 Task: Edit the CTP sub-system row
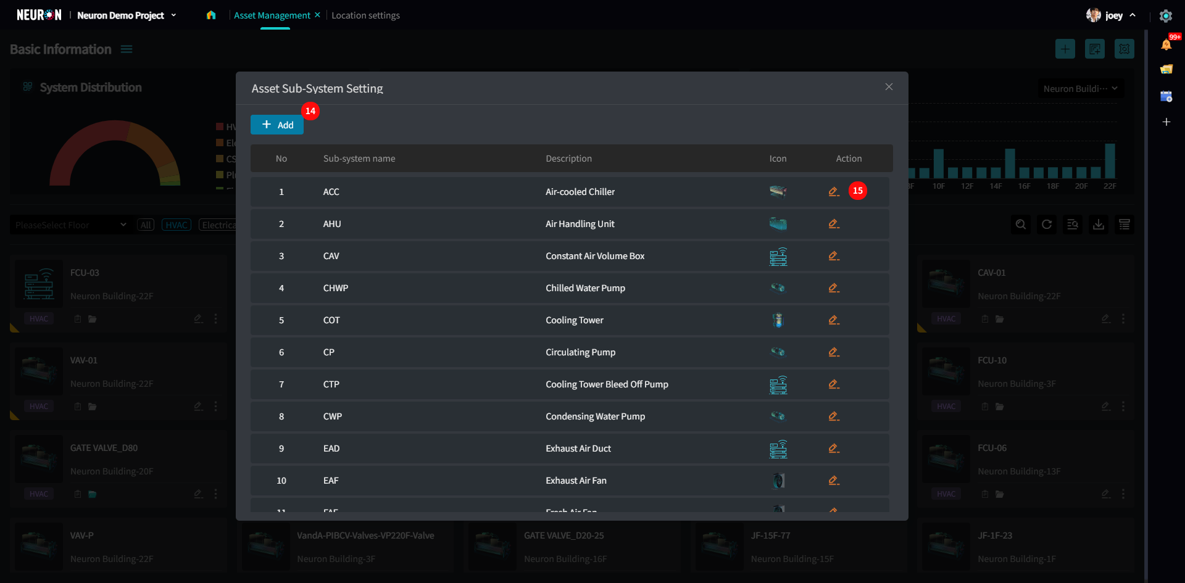(x=834, y=384)
